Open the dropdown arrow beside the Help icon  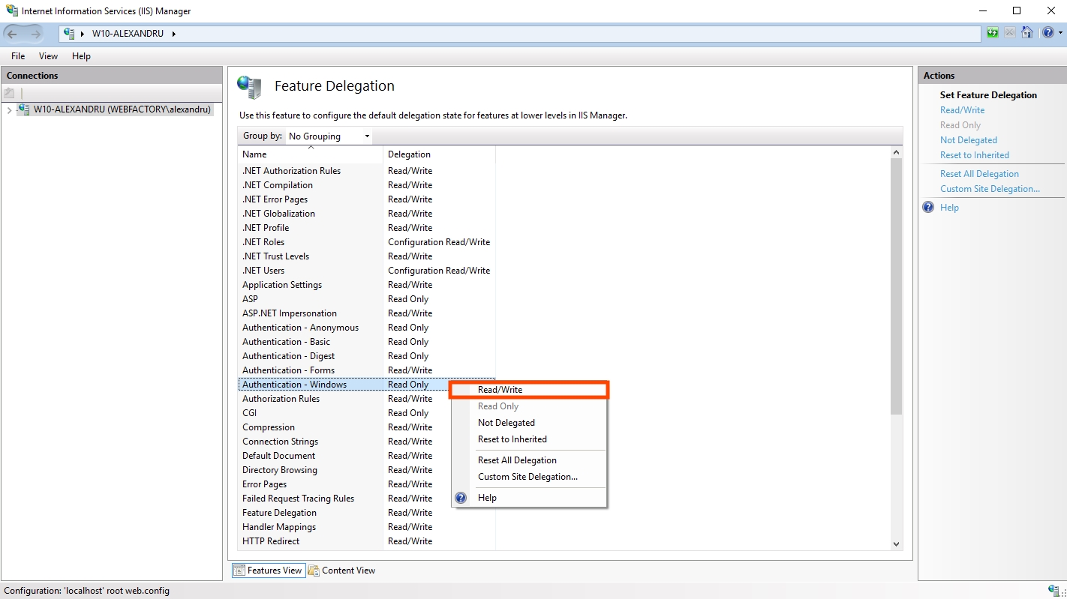click(x=1060, y=33)
